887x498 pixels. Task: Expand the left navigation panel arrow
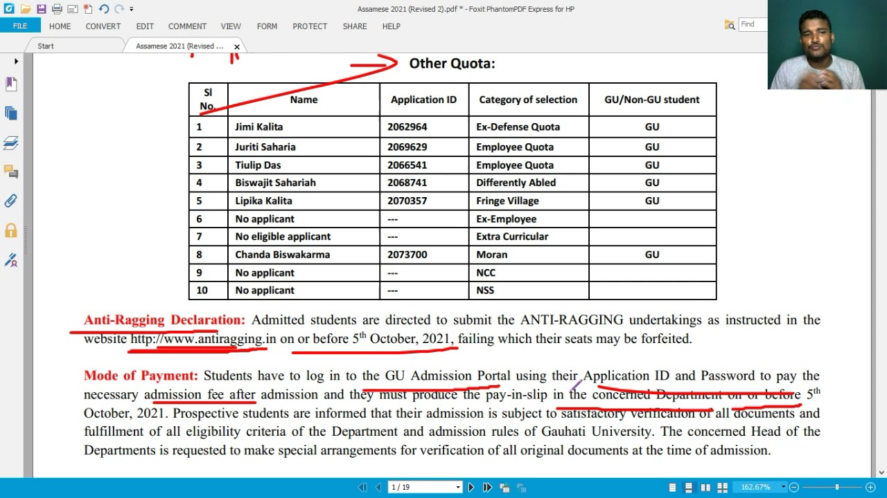point(16,62)
